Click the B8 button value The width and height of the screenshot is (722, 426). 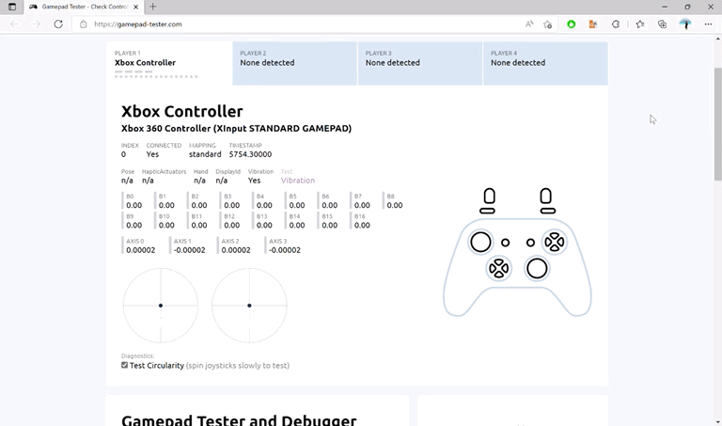coord(395,205)
